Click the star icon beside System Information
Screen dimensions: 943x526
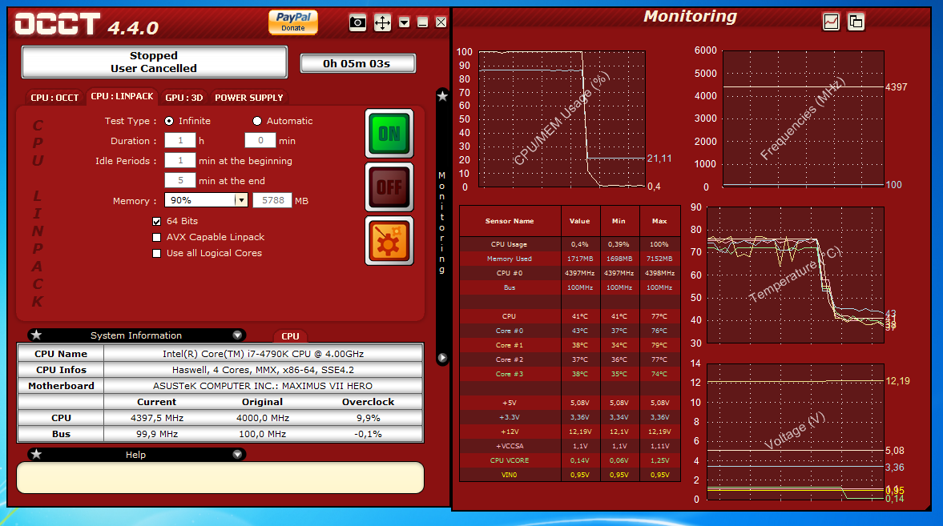coord(36,335)
